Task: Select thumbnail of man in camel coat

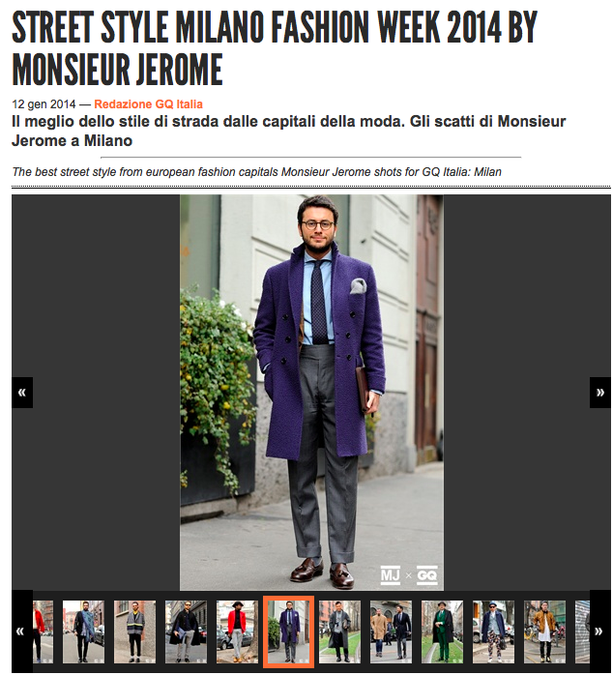Action: click(x=391, y=631)
